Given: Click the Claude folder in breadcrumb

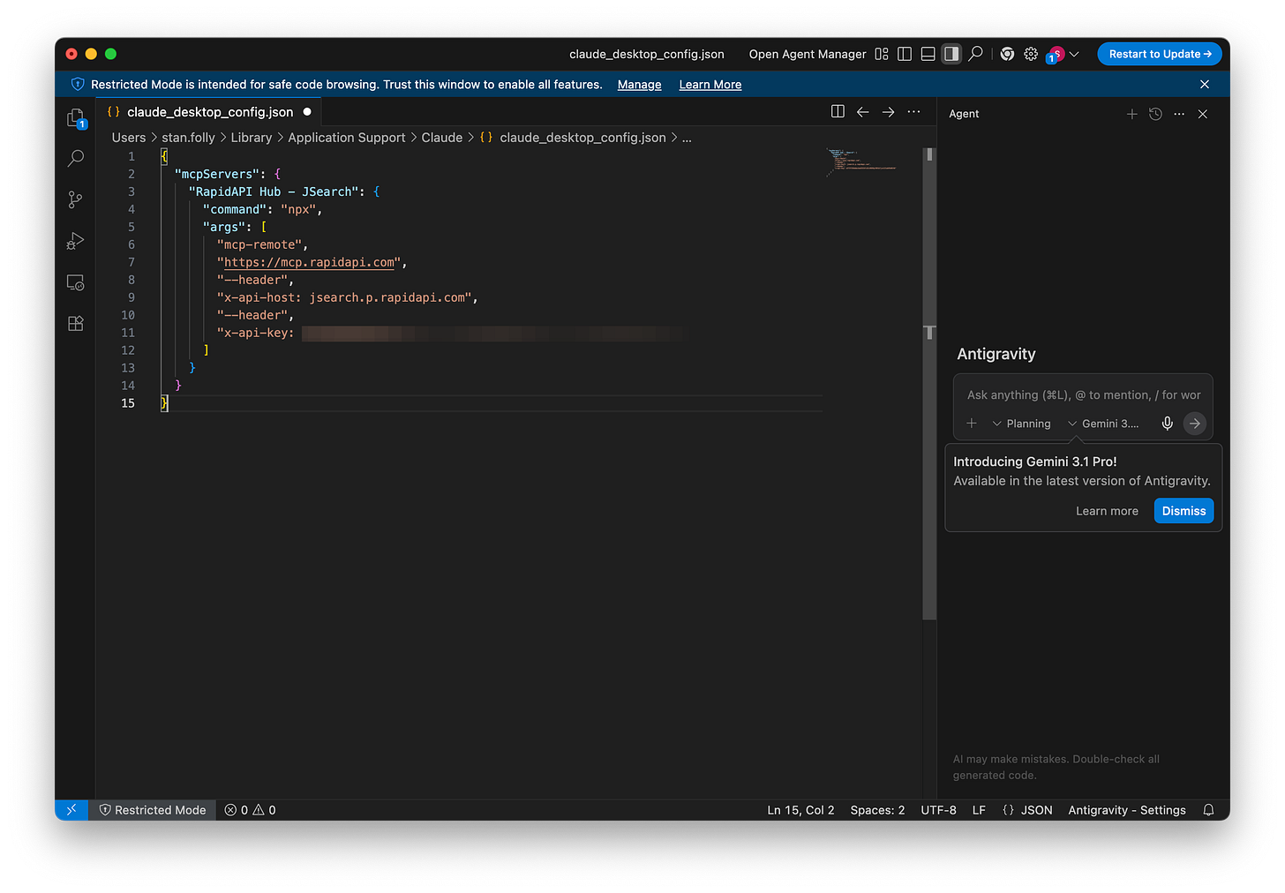Looking at the screenshot, I should [441, 138].
